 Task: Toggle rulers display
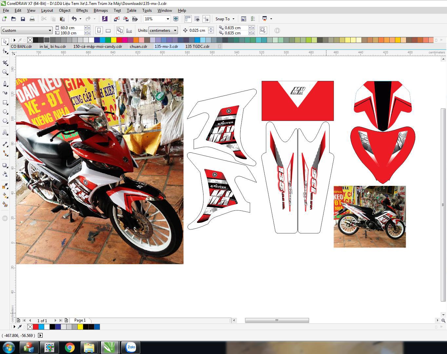[188, 19]
